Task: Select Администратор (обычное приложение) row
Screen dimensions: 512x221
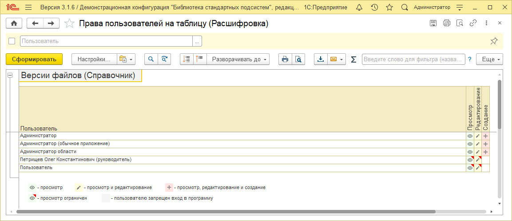Action: coord(242,144)
